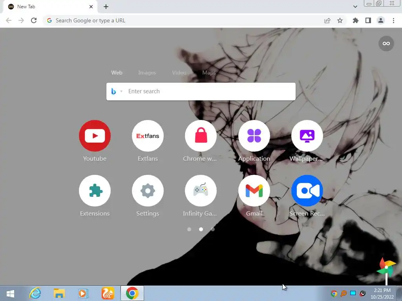Go to the first shortcuts page dot
402x301 pixels.
pyautogui.click(x=189, y=229)
